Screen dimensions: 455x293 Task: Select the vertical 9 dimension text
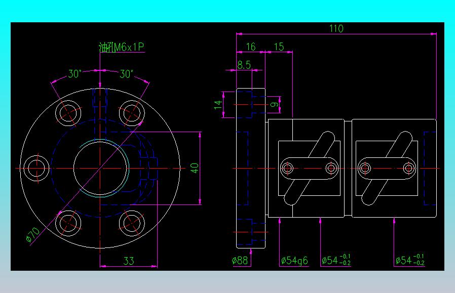274,104
